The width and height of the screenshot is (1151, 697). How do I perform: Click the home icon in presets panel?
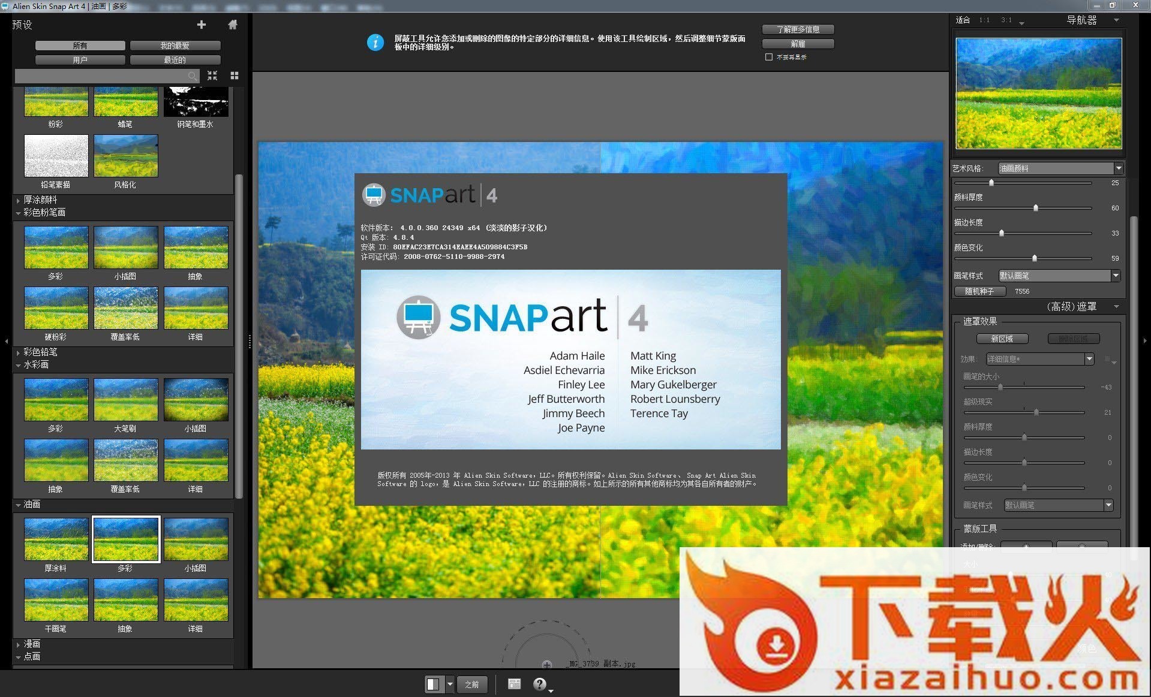[233, 25]
